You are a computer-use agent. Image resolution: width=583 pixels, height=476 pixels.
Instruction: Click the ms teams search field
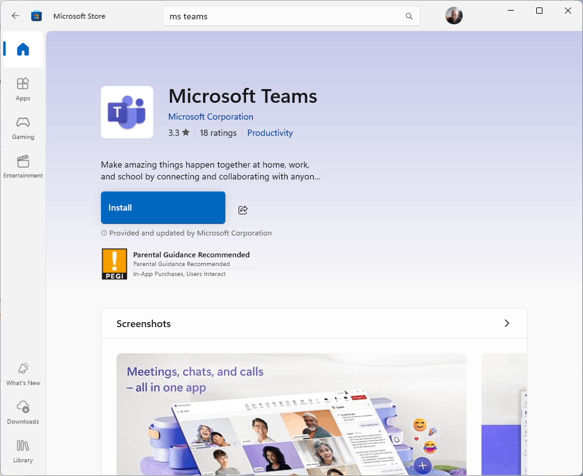point(291,16)
